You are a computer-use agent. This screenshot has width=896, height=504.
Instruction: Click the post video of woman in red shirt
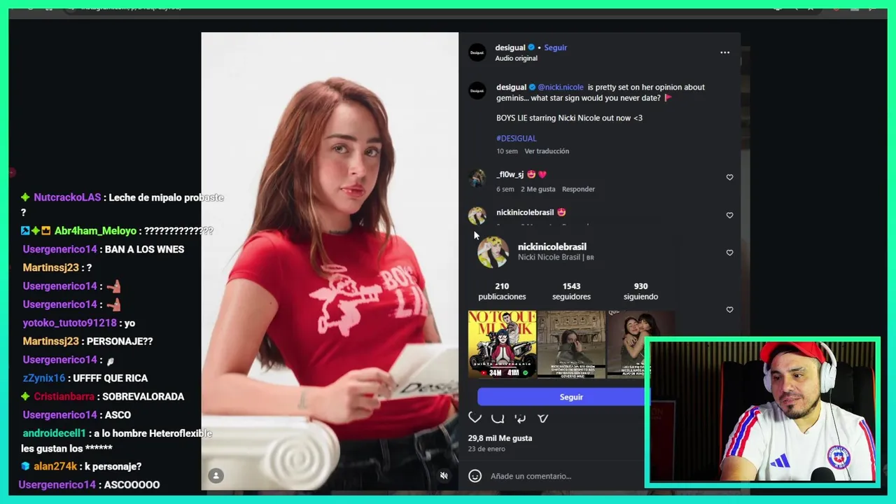(330, 261)
